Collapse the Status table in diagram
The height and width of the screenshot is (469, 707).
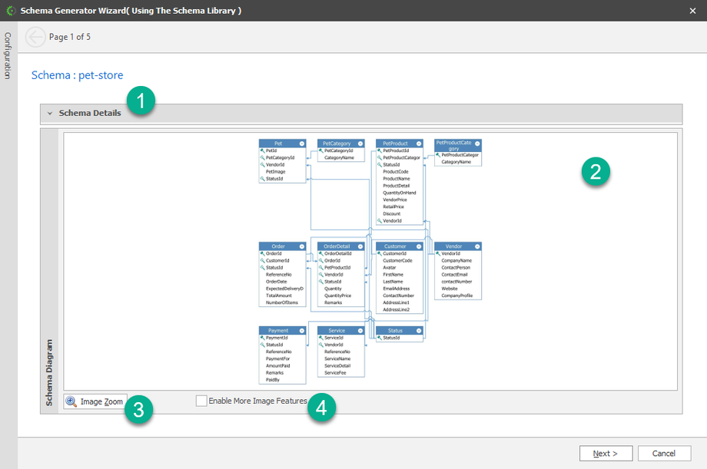[x=418, y=331]
